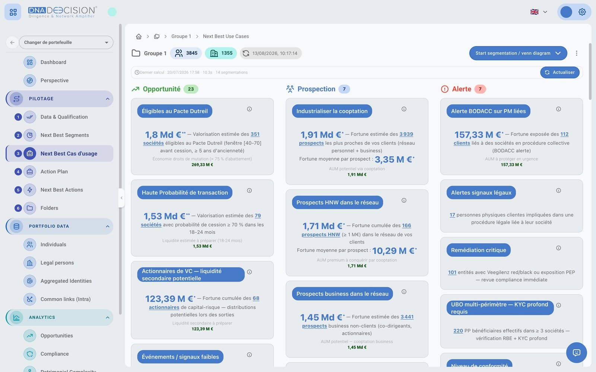Click the Opportunities chart icon

(x=30, y=336)
